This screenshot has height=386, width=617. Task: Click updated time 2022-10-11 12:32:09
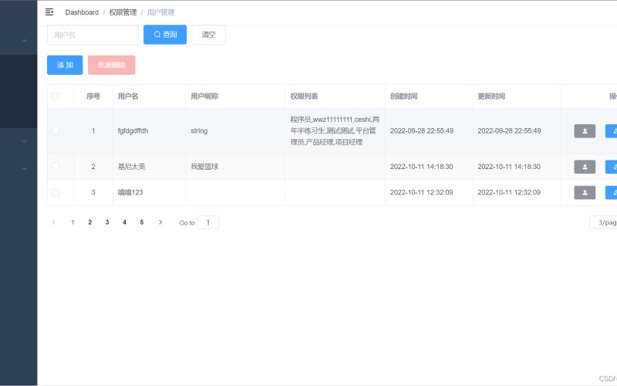pos(509,192)
